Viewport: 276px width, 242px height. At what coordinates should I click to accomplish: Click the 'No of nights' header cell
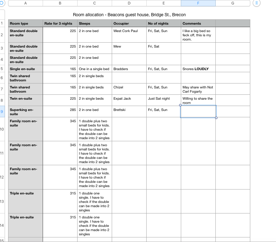click(164, 23)
